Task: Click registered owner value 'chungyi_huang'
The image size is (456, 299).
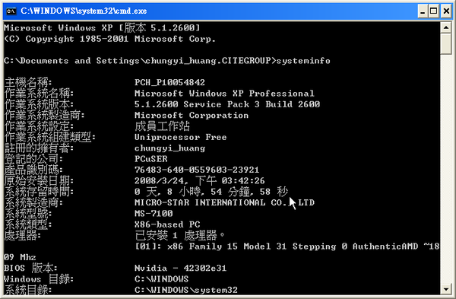Action: [x=169, y=148]
